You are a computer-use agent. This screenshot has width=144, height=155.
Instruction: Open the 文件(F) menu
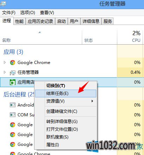pos(9,13)
